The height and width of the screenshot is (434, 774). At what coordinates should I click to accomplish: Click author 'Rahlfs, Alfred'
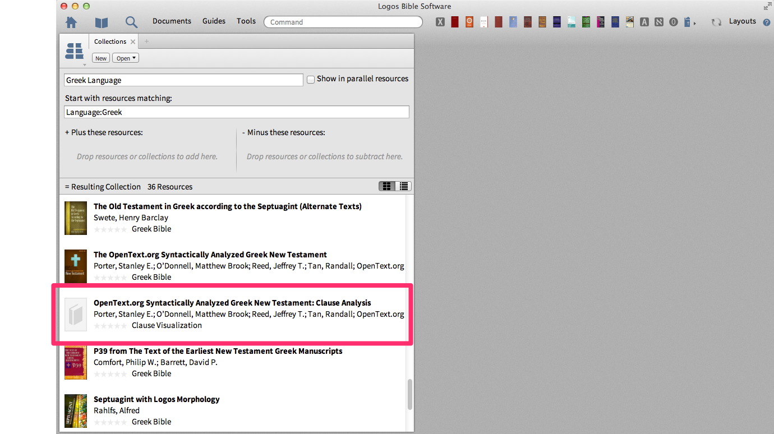[x=117, y=410]
